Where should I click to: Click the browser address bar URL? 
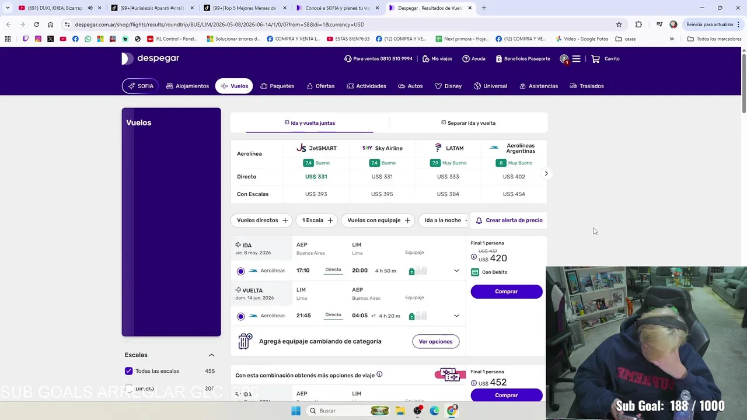coord(219,24)
